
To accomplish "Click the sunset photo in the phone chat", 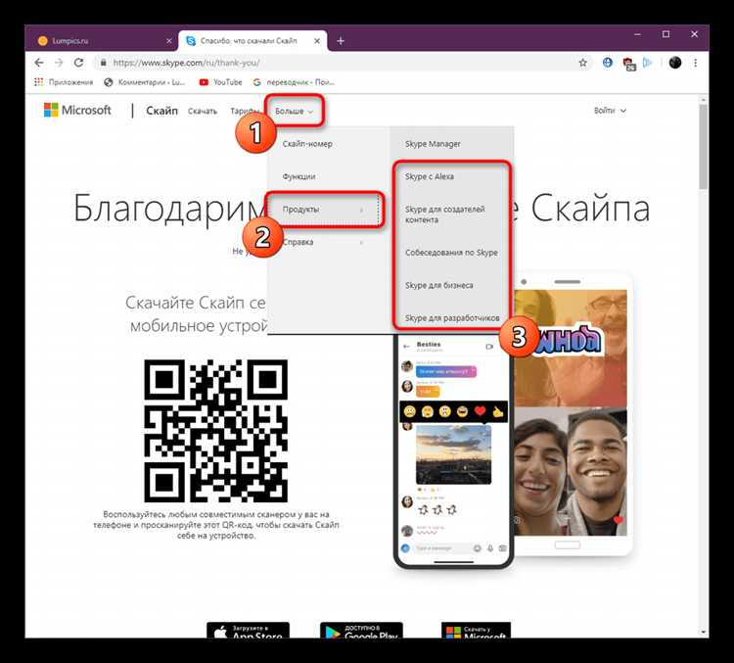I will (x=453, y=454).
